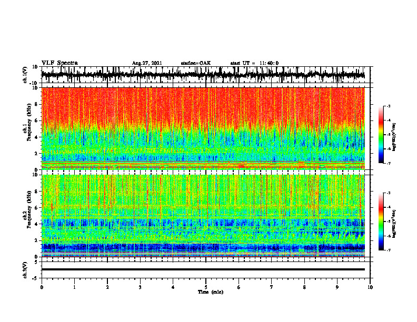Click the '4' tick on the time axis
Image resolution: width=417 pixels, height=322 pixels.
(173, 287)
